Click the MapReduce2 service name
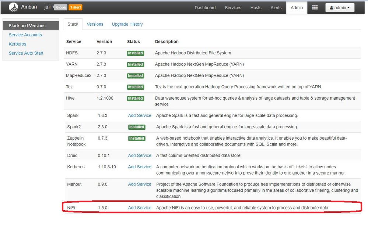The image size is (368, 226). 78,75
